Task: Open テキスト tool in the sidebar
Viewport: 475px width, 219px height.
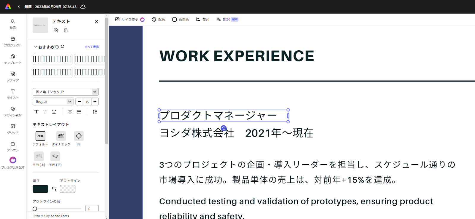Action: pyautogui.click(x=13, y=94)
